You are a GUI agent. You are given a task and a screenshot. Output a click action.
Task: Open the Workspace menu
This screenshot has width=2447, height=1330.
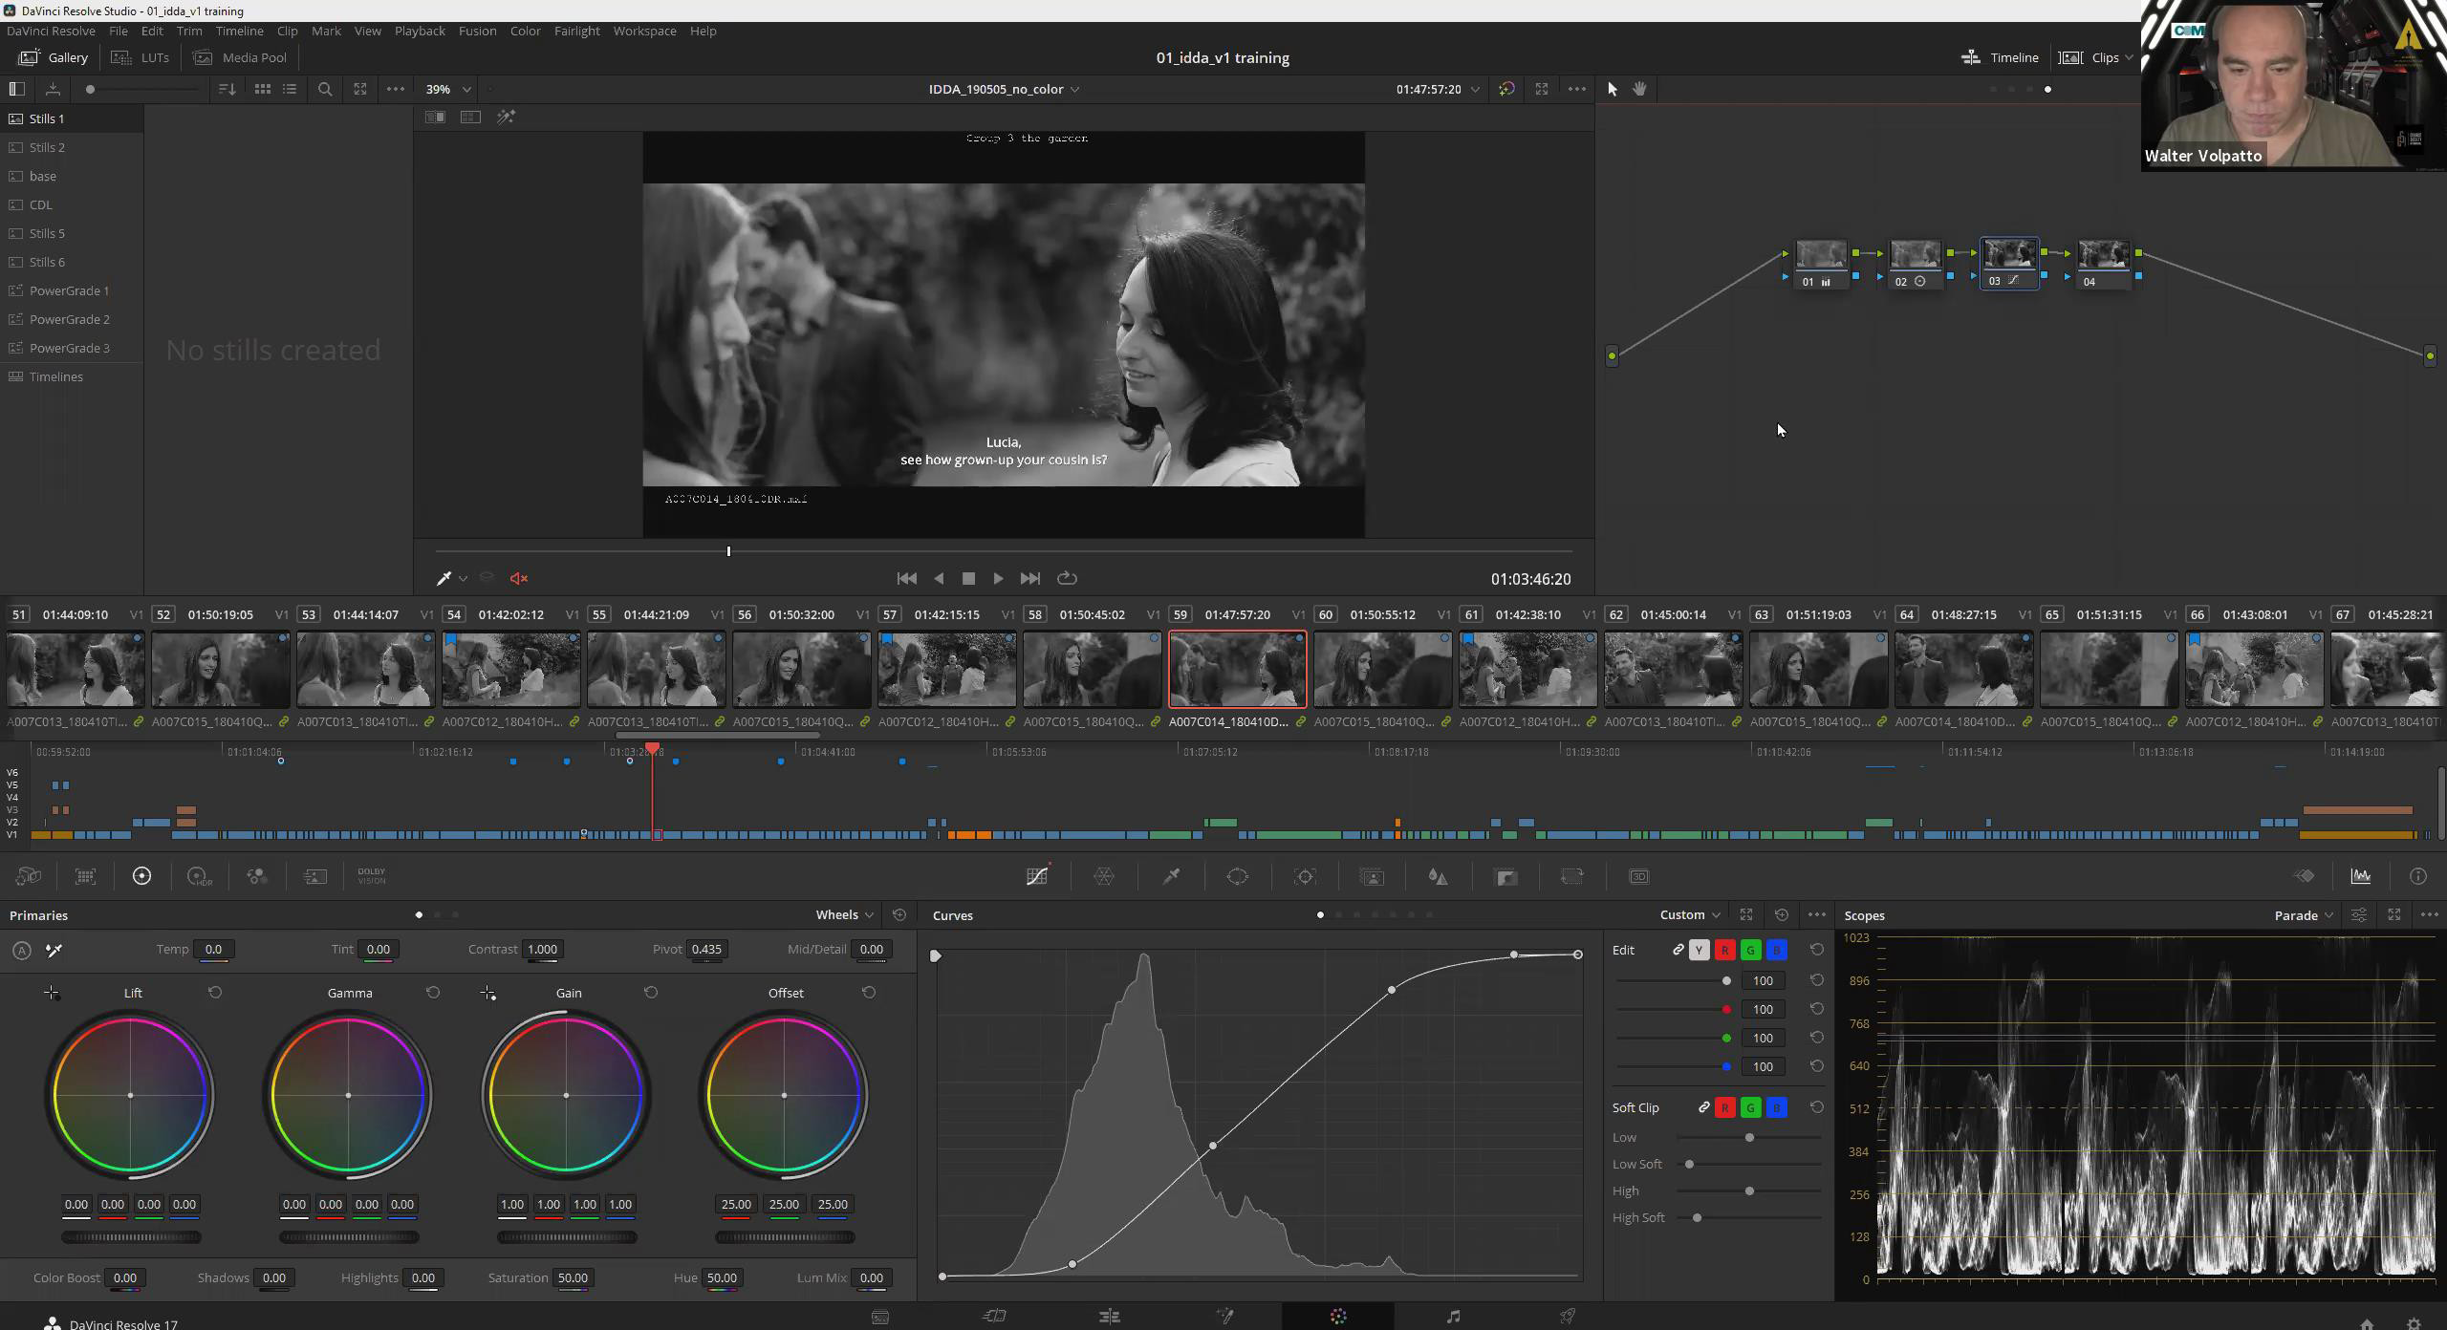point(644,31)
